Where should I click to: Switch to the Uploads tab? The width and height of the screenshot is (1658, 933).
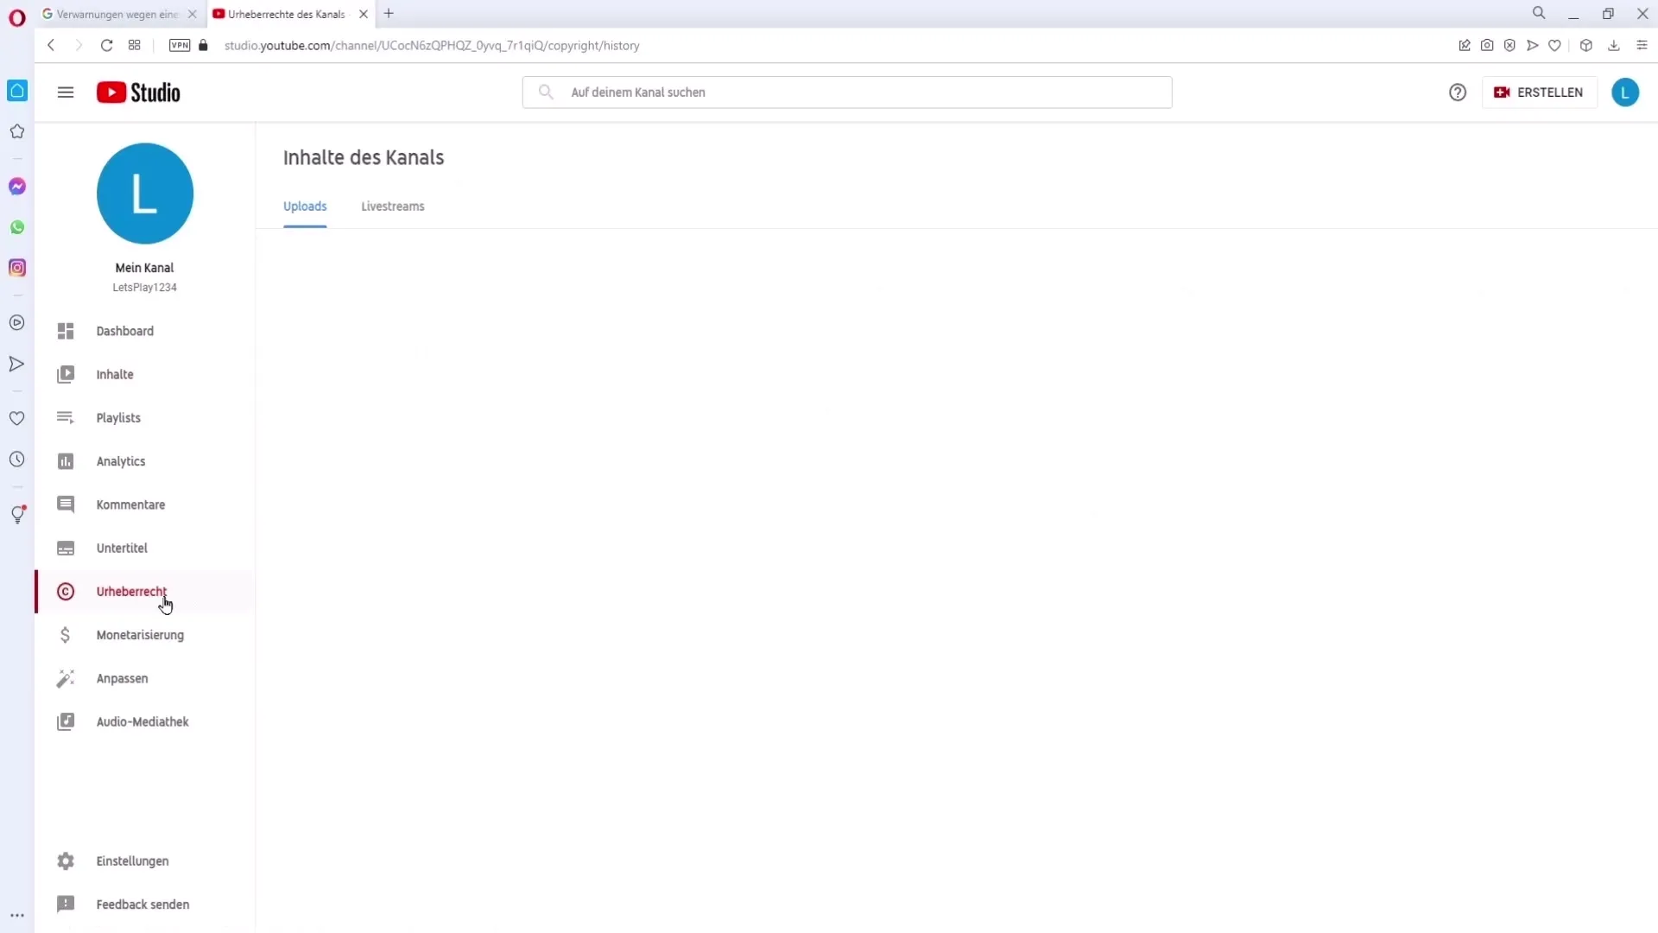pyautogui.click(x=305, y=206)
